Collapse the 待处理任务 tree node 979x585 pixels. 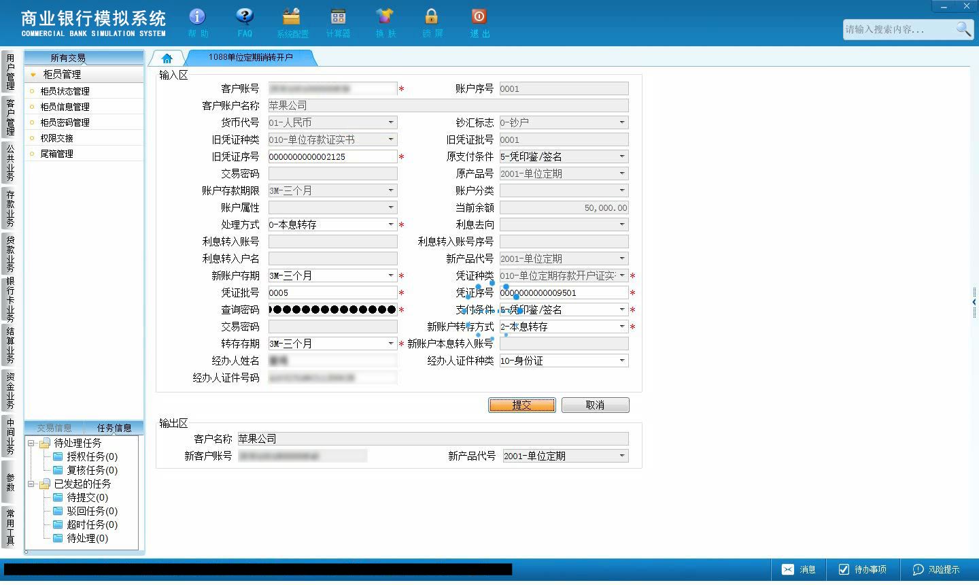(x=31, y=444)
